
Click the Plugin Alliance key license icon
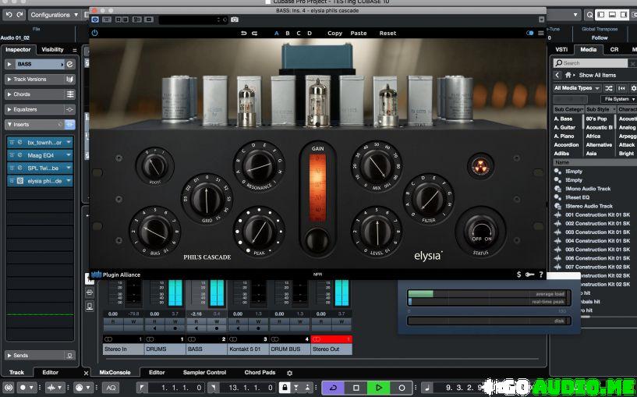pos(529,275)
